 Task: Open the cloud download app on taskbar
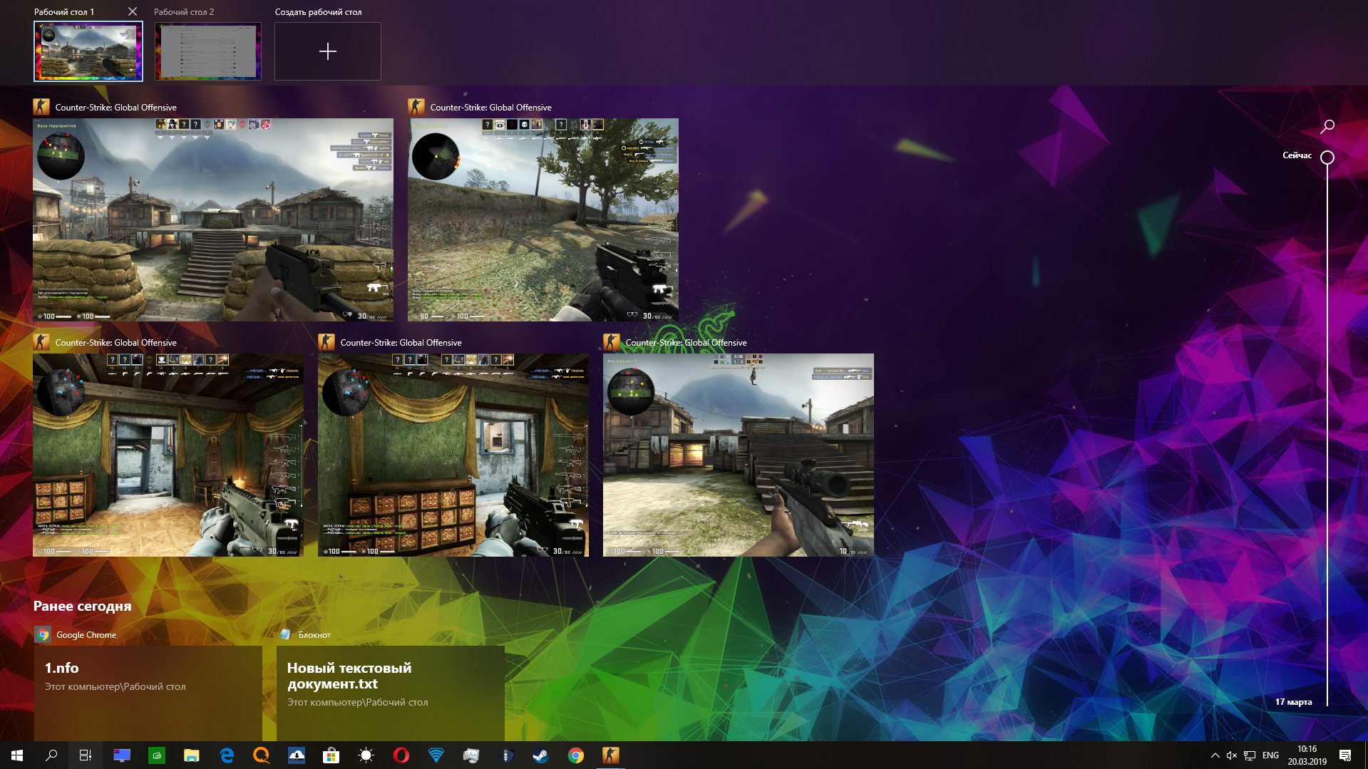[297, 755]
